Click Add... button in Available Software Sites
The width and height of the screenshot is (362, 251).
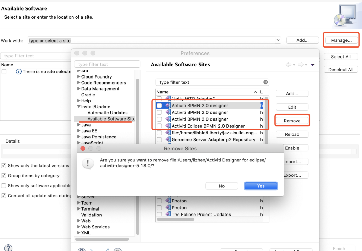click(x=292, y=93)
